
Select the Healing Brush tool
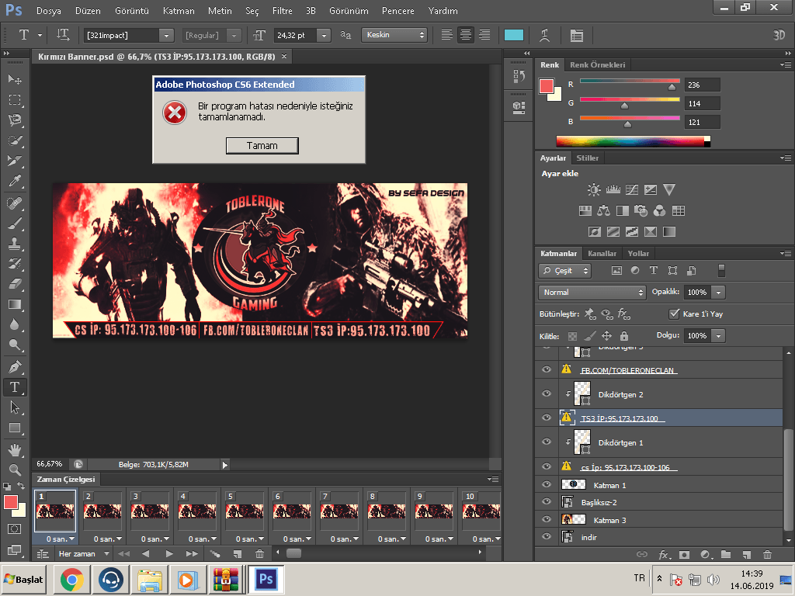click(15, 203)
